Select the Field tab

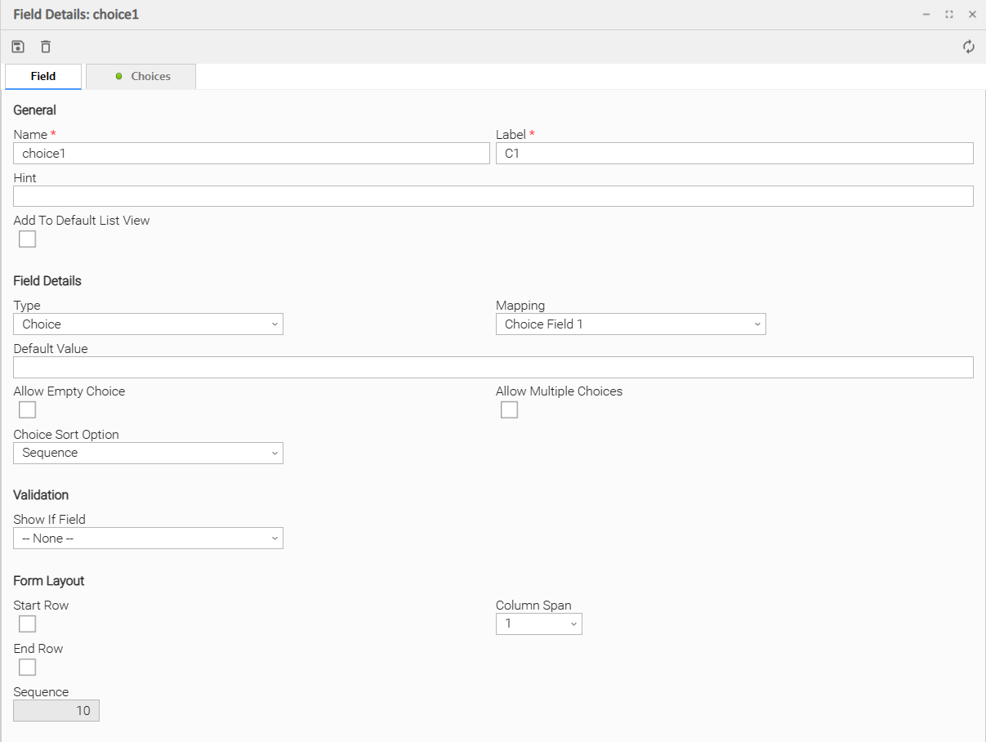coord(43,76)
